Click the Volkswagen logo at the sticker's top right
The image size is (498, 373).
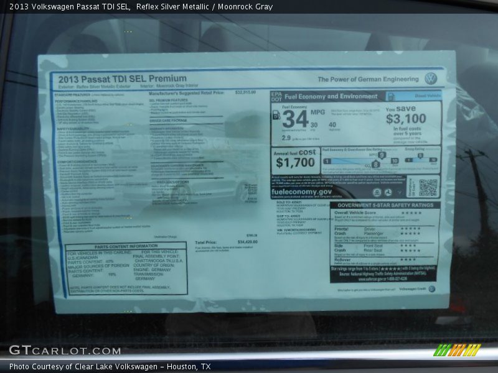pos(430,78)
